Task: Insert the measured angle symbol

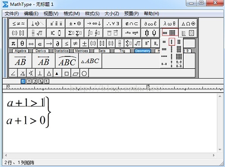Action: coord(22,73)
